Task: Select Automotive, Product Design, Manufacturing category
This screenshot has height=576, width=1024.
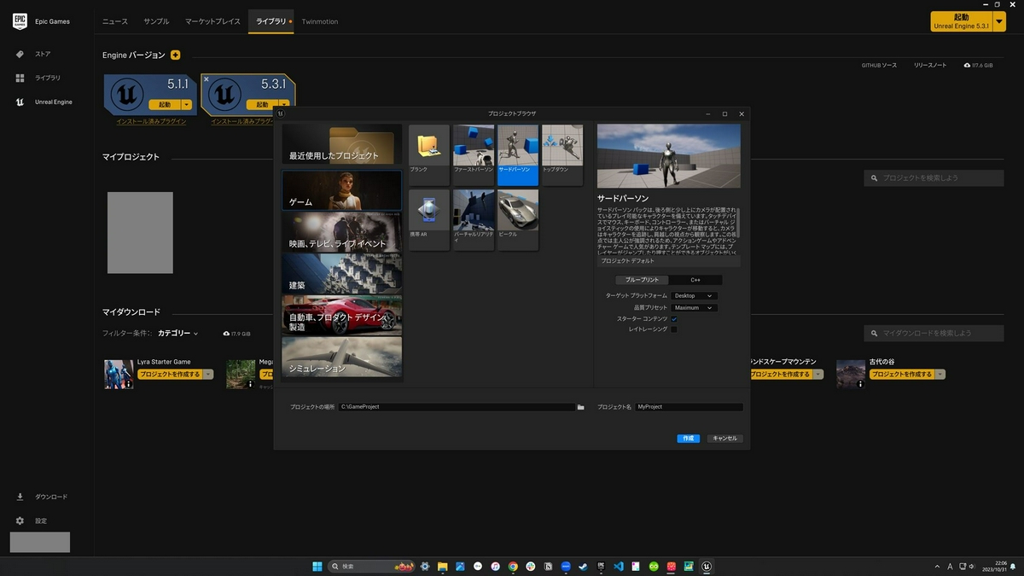Action: coord(342,315)
